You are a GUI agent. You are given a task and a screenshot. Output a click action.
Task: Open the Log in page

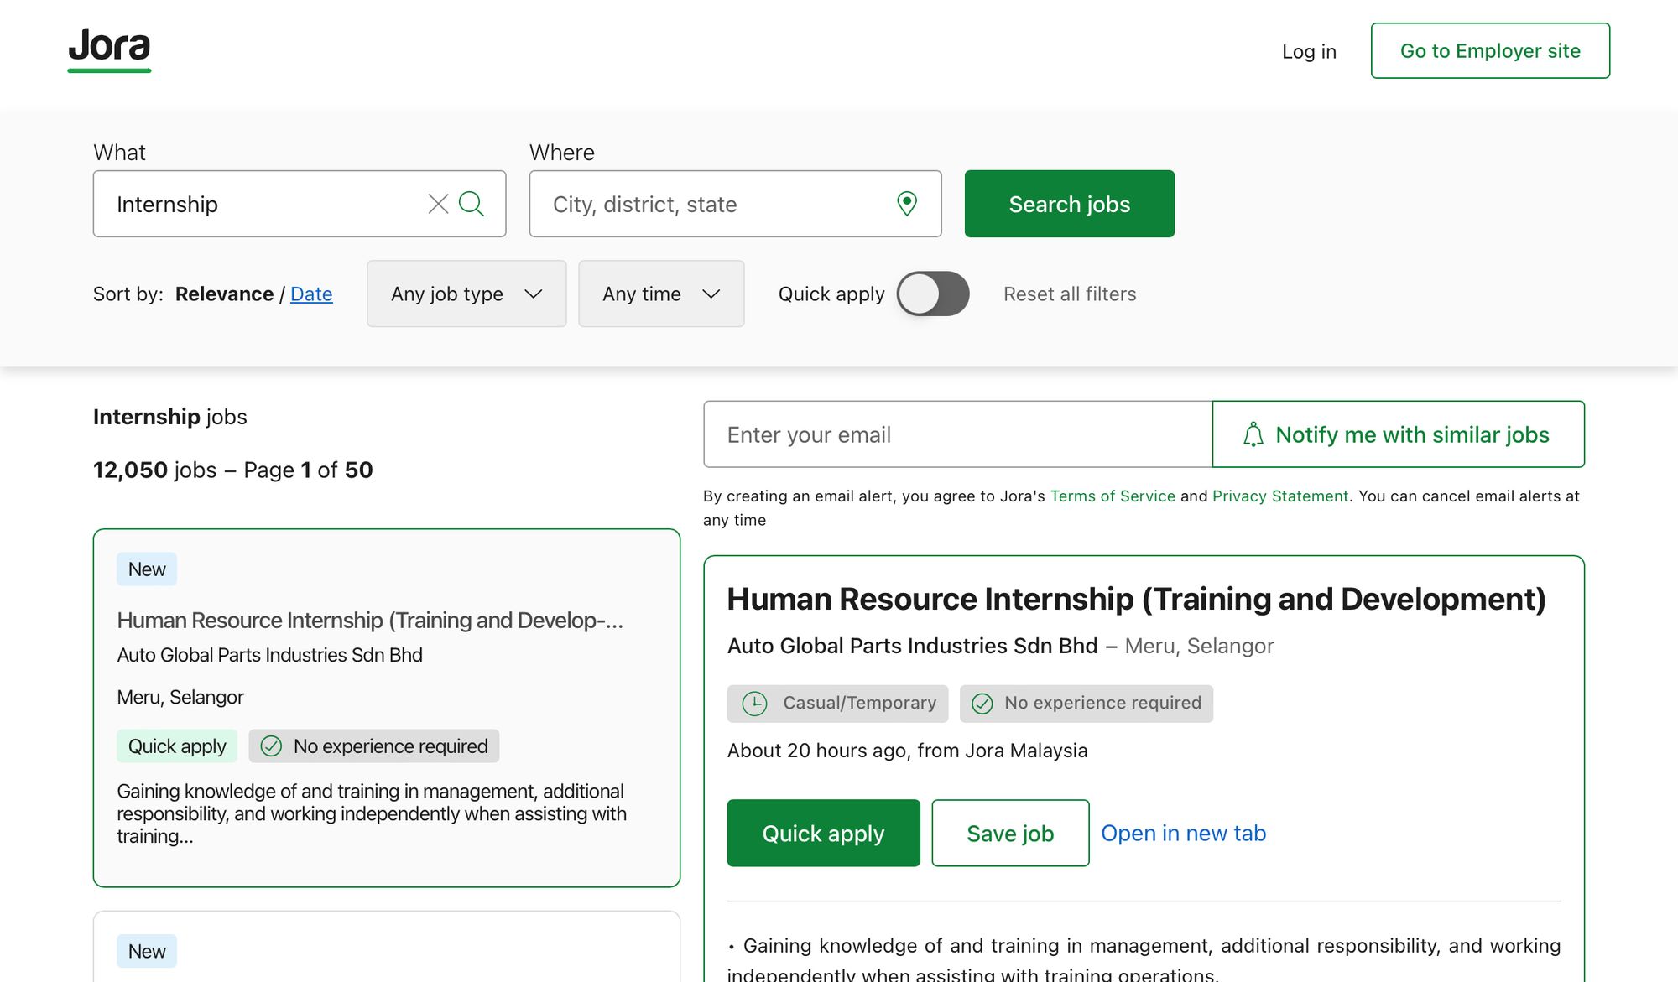[1308, 51]
